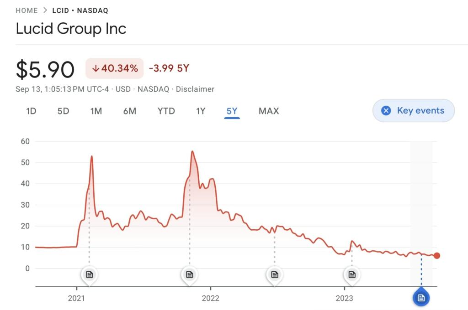Show the MAX time range

click(269, 111)
